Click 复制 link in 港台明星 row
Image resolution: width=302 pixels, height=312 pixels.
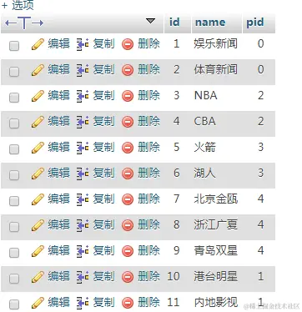[103, 276]
